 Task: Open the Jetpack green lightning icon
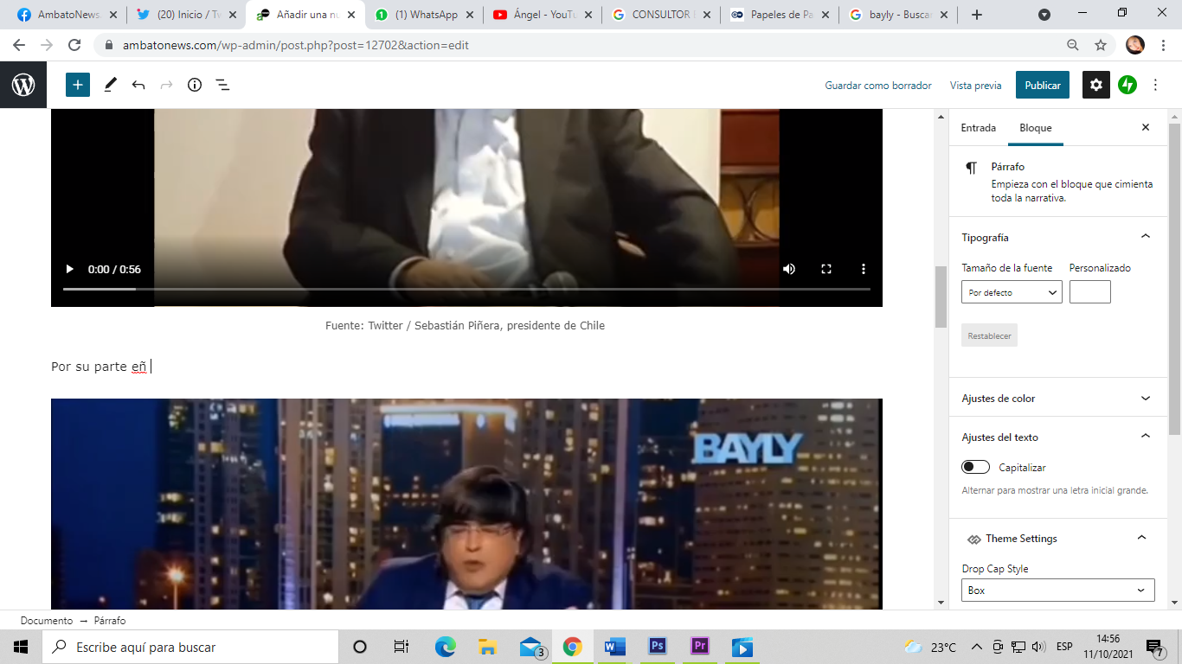coord(1127,85)
